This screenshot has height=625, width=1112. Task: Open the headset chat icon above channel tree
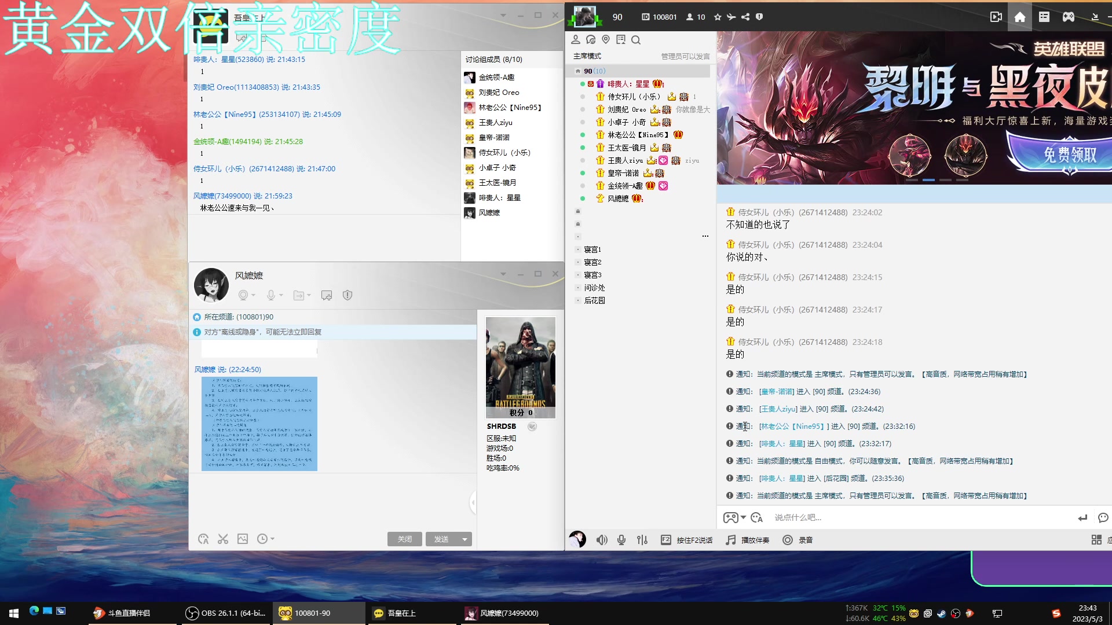click(x=591, y=39)
